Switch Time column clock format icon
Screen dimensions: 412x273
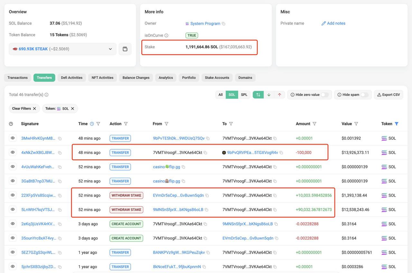tap(92, 124)
